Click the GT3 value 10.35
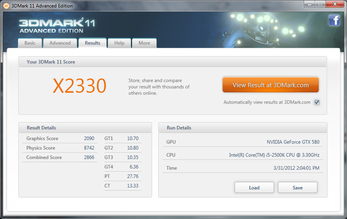This screenshot has height=219, width=347. click(x=133, y=157)
